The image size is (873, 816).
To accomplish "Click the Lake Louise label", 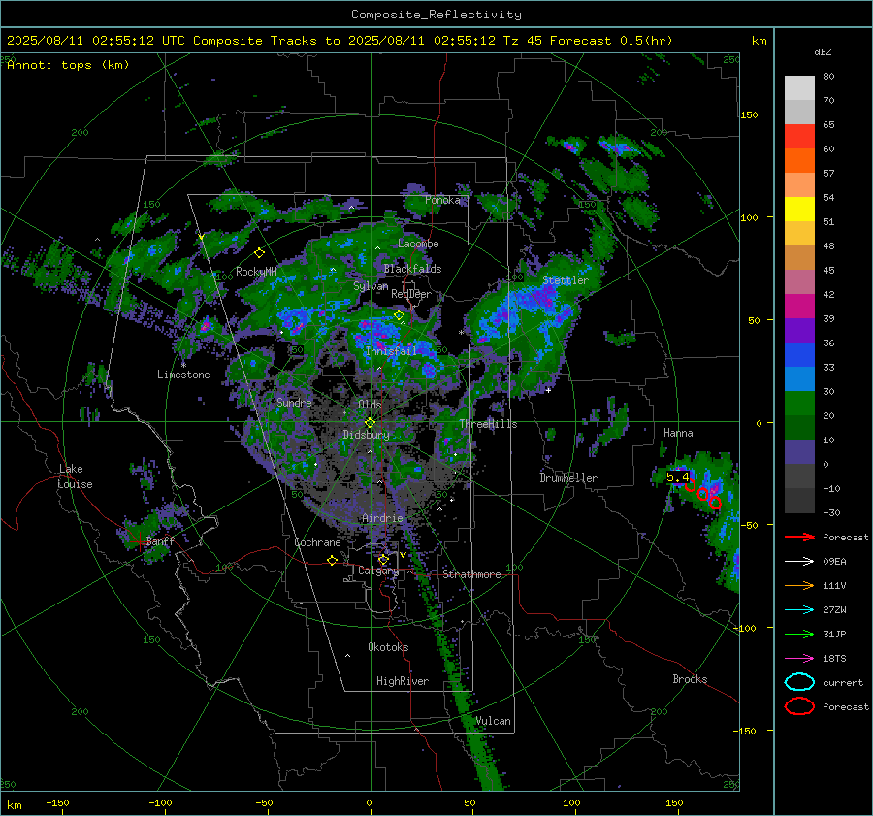I will pos(75,476).
